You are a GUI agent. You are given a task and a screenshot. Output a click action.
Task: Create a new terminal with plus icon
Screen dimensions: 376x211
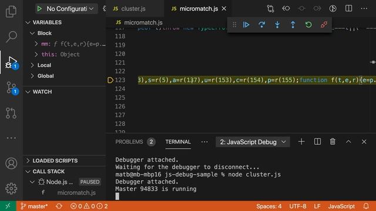click(x=301, y=142)
